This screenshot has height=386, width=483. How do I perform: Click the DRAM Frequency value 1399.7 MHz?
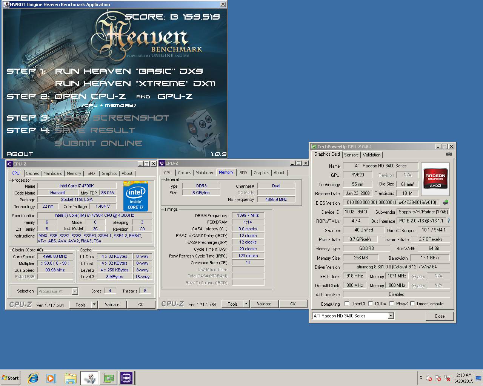coord(248,215)
